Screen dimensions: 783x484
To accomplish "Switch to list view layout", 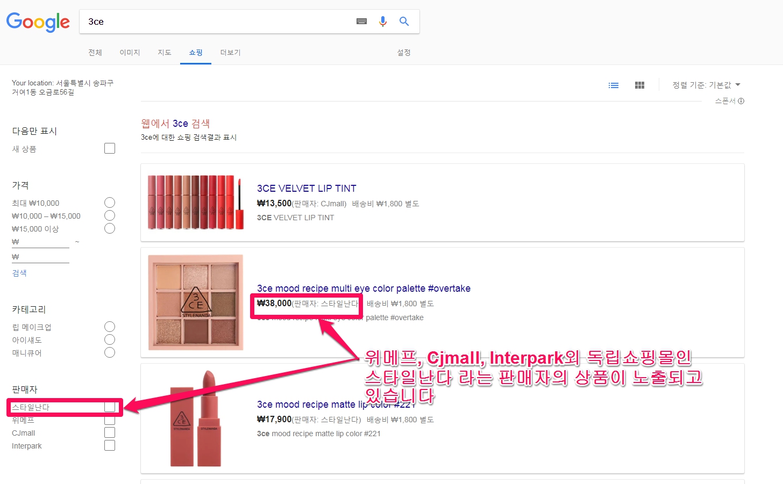I will coord(613,85).
